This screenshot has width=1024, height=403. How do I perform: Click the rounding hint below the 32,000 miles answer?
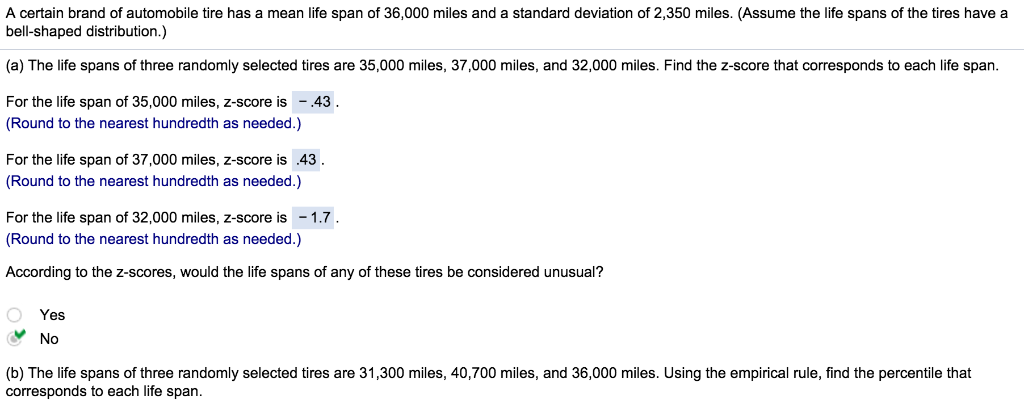[153, 240]
